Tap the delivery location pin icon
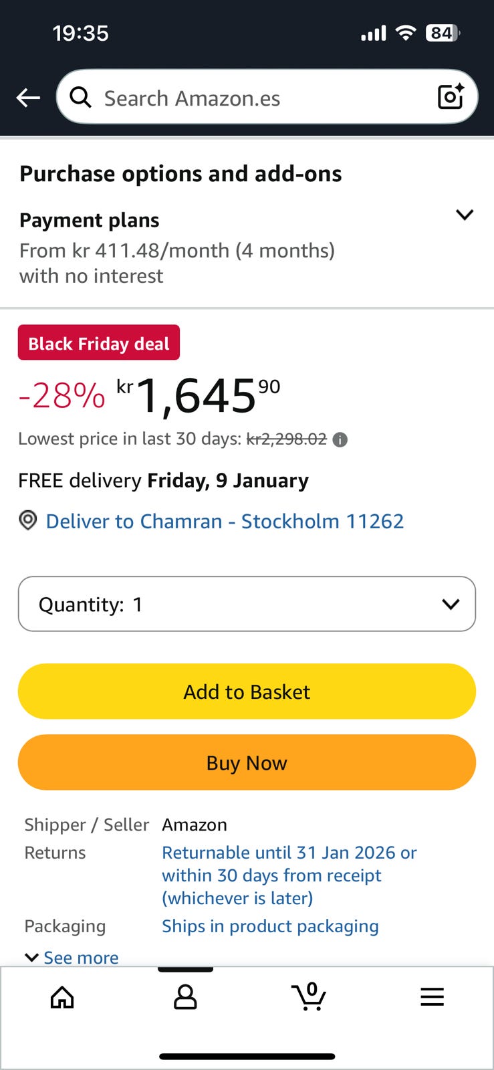The image size is (494, 1070). tap(27, 520)
